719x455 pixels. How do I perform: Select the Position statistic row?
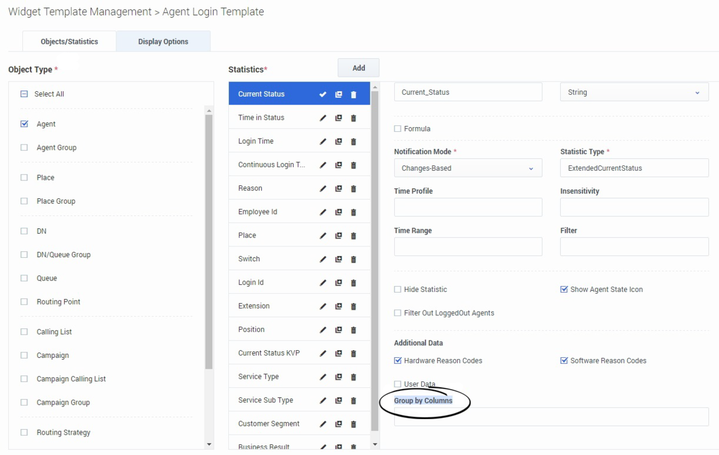(270, 330)
